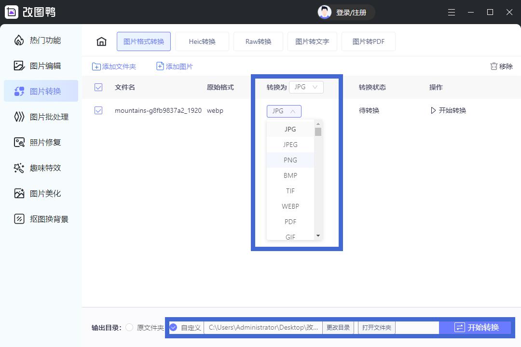
Task: Select PNG from the format list
Action: (290, 160)
